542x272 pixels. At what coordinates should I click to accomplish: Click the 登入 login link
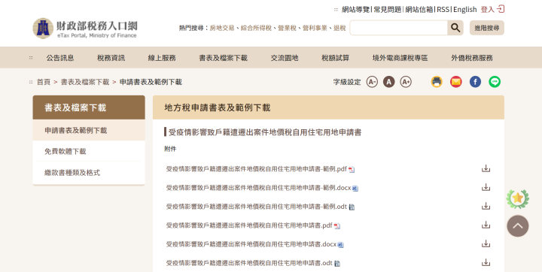pos(488,9)
